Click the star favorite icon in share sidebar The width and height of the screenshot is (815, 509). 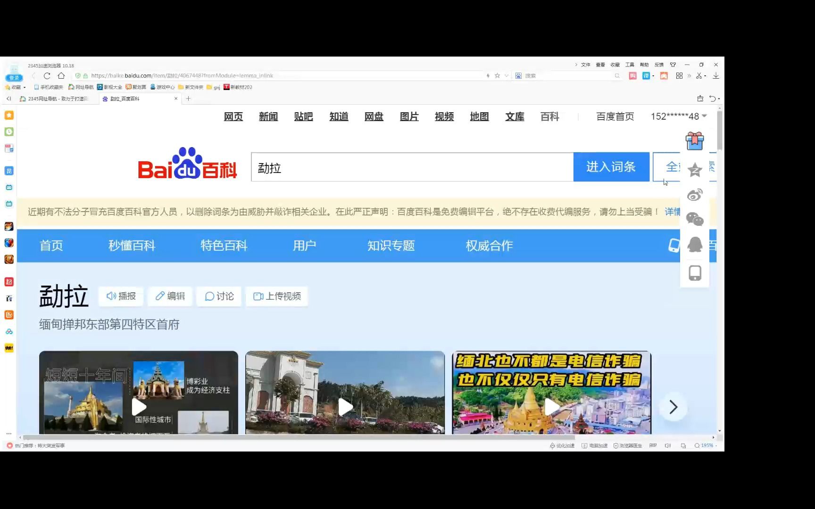click(695, 170)
